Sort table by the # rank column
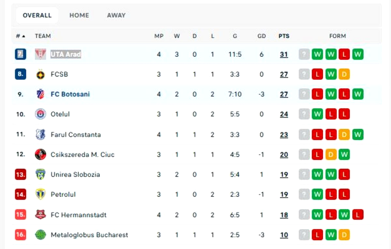 click(x=20, y=36)
